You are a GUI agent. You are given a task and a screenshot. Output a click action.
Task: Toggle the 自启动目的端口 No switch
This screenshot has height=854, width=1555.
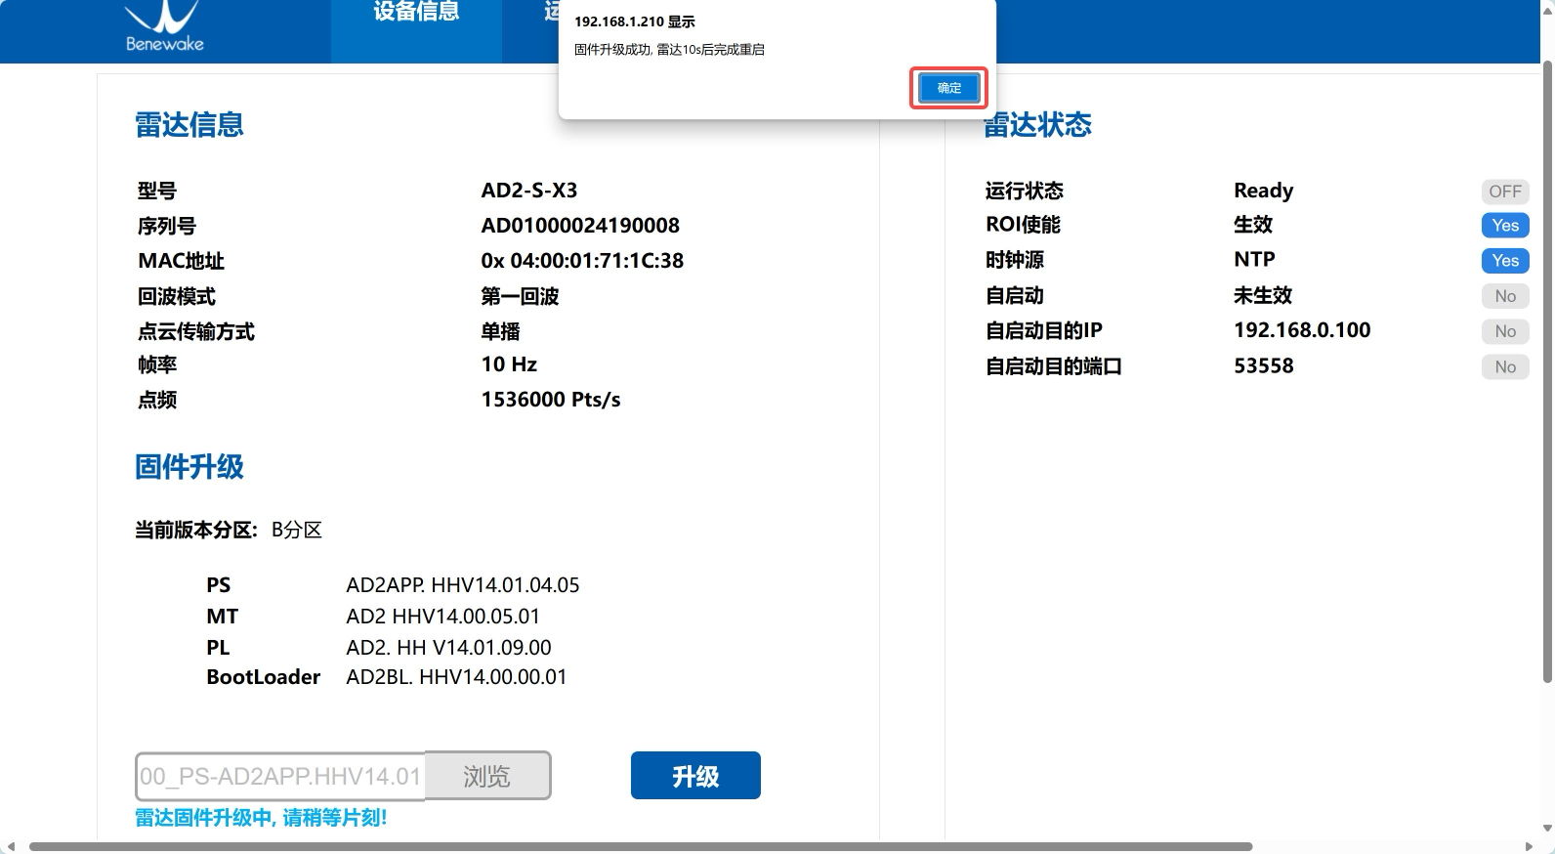click(1504, 366)
